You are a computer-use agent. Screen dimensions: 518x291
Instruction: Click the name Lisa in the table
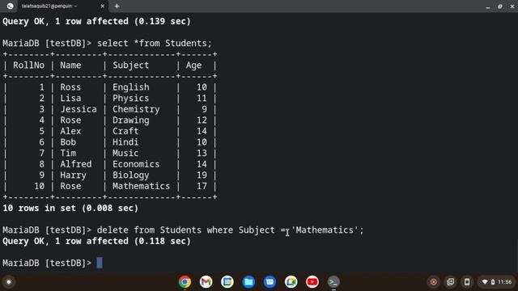[x=70, y=98]
